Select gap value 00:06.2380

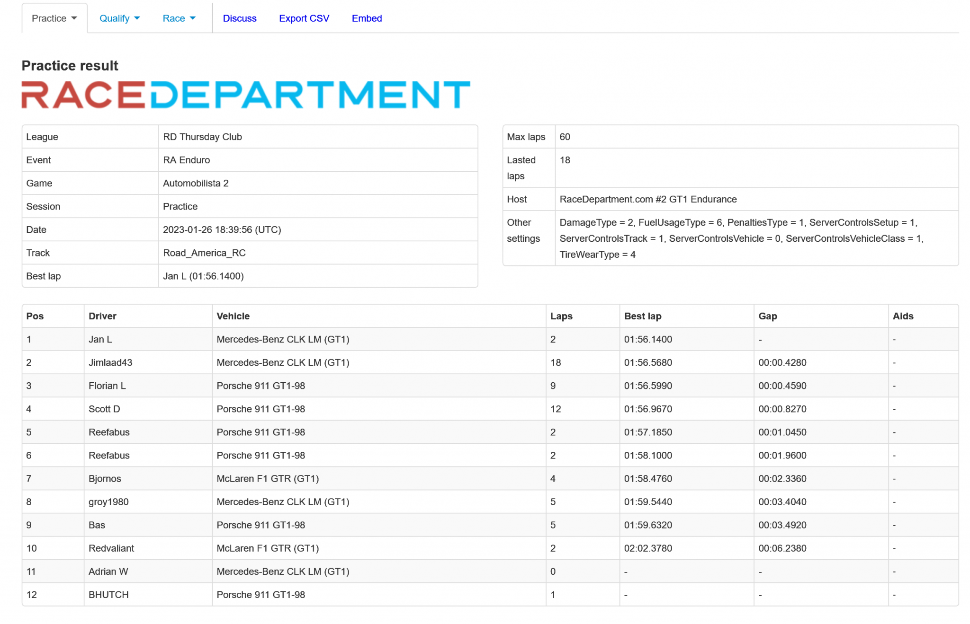782,548
